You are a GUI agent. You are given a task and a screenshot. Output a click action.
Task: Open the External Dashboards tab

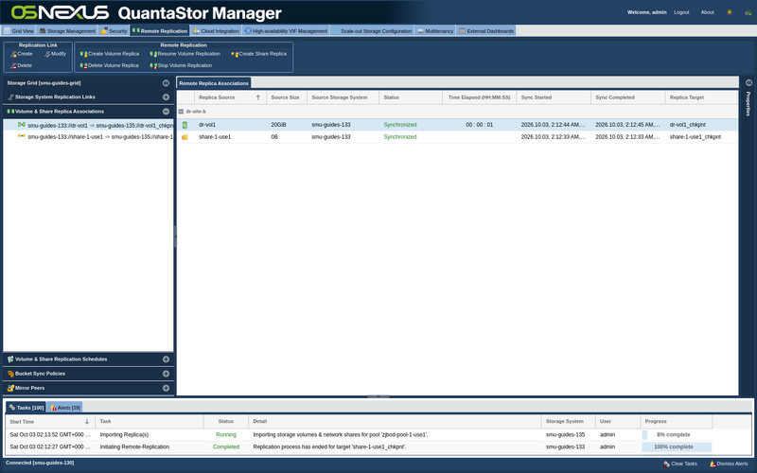[x=485, y=31]
